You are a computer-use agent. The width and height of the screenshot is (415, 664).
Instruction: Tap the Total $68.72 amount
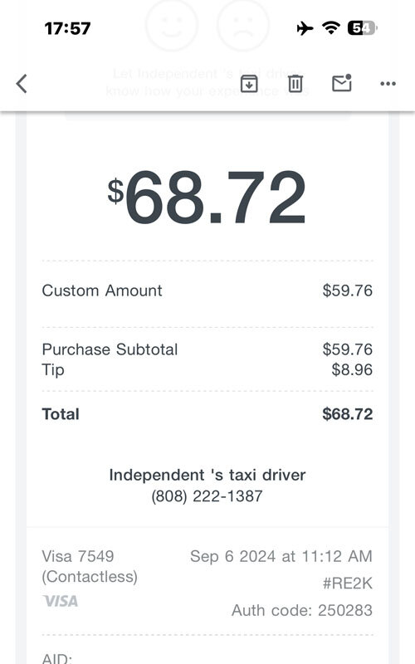coord(347,413)
